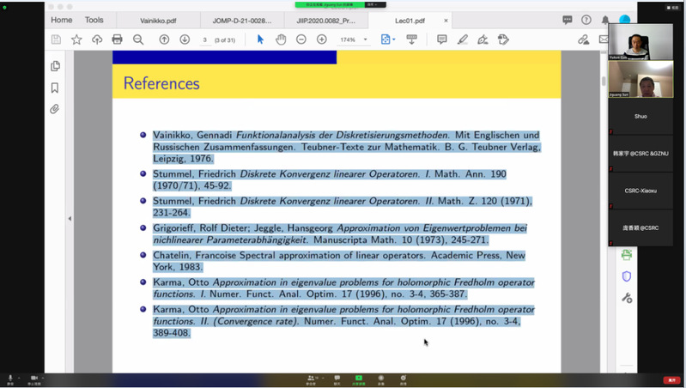Image resolution: width=686 pixels, height=388 pixels.
Task: Toggle the page thumbnails panel
Action: (55, 66)
